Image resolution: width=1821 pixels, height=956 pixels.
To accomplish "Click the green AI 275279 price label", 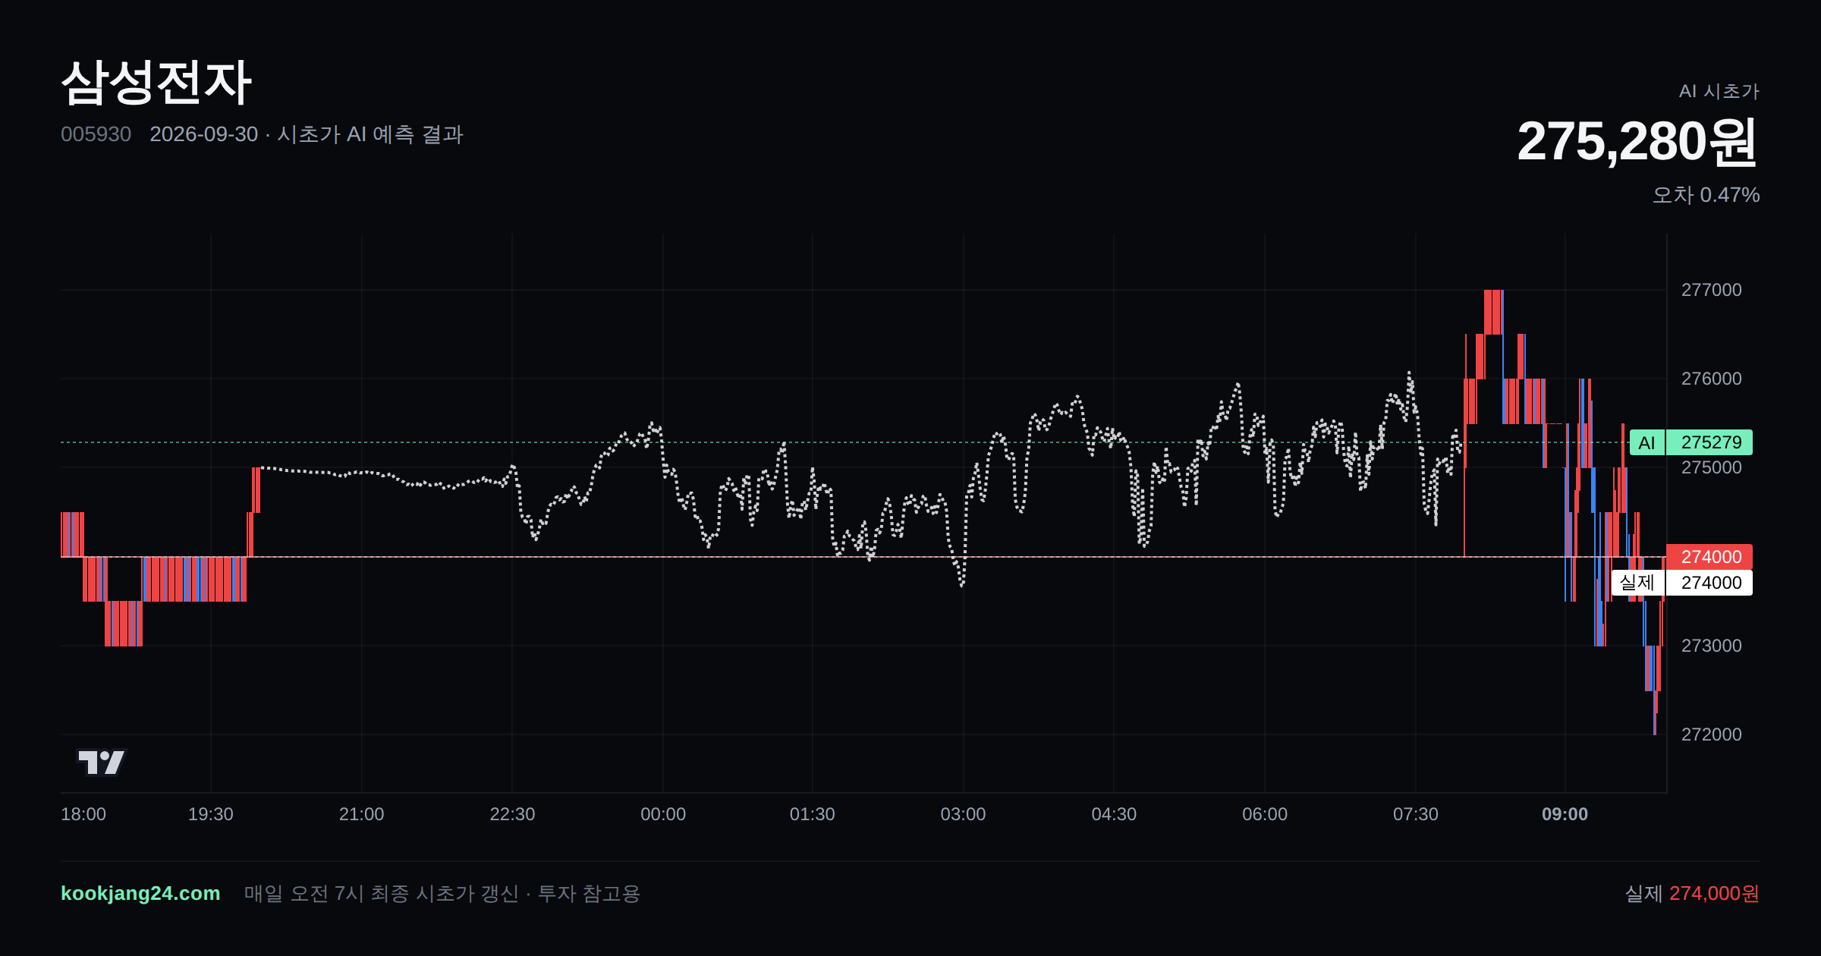I will point(1691,442).
